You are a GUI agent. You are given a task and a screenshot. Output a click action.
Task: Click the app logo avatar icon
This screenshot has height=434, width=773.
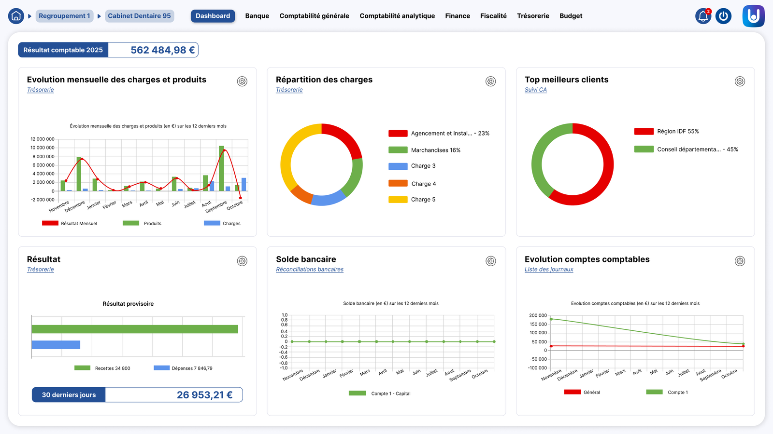click(x=754, y=16)
